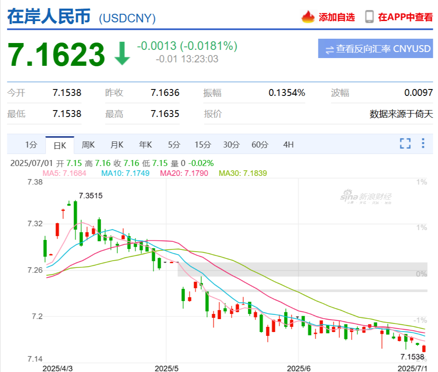
Task: Toggle the MA30 moving average legend
Action: pyautogui.click(x=243, y=173)
